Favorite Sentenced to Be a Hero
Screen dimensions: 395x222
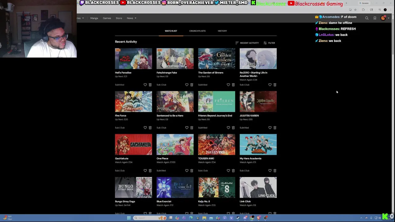(187, 127)
